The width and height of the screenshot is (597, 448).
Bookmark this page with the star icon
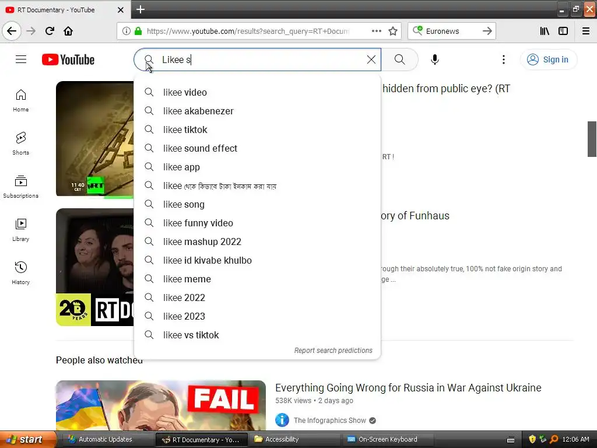pos(393,31)
